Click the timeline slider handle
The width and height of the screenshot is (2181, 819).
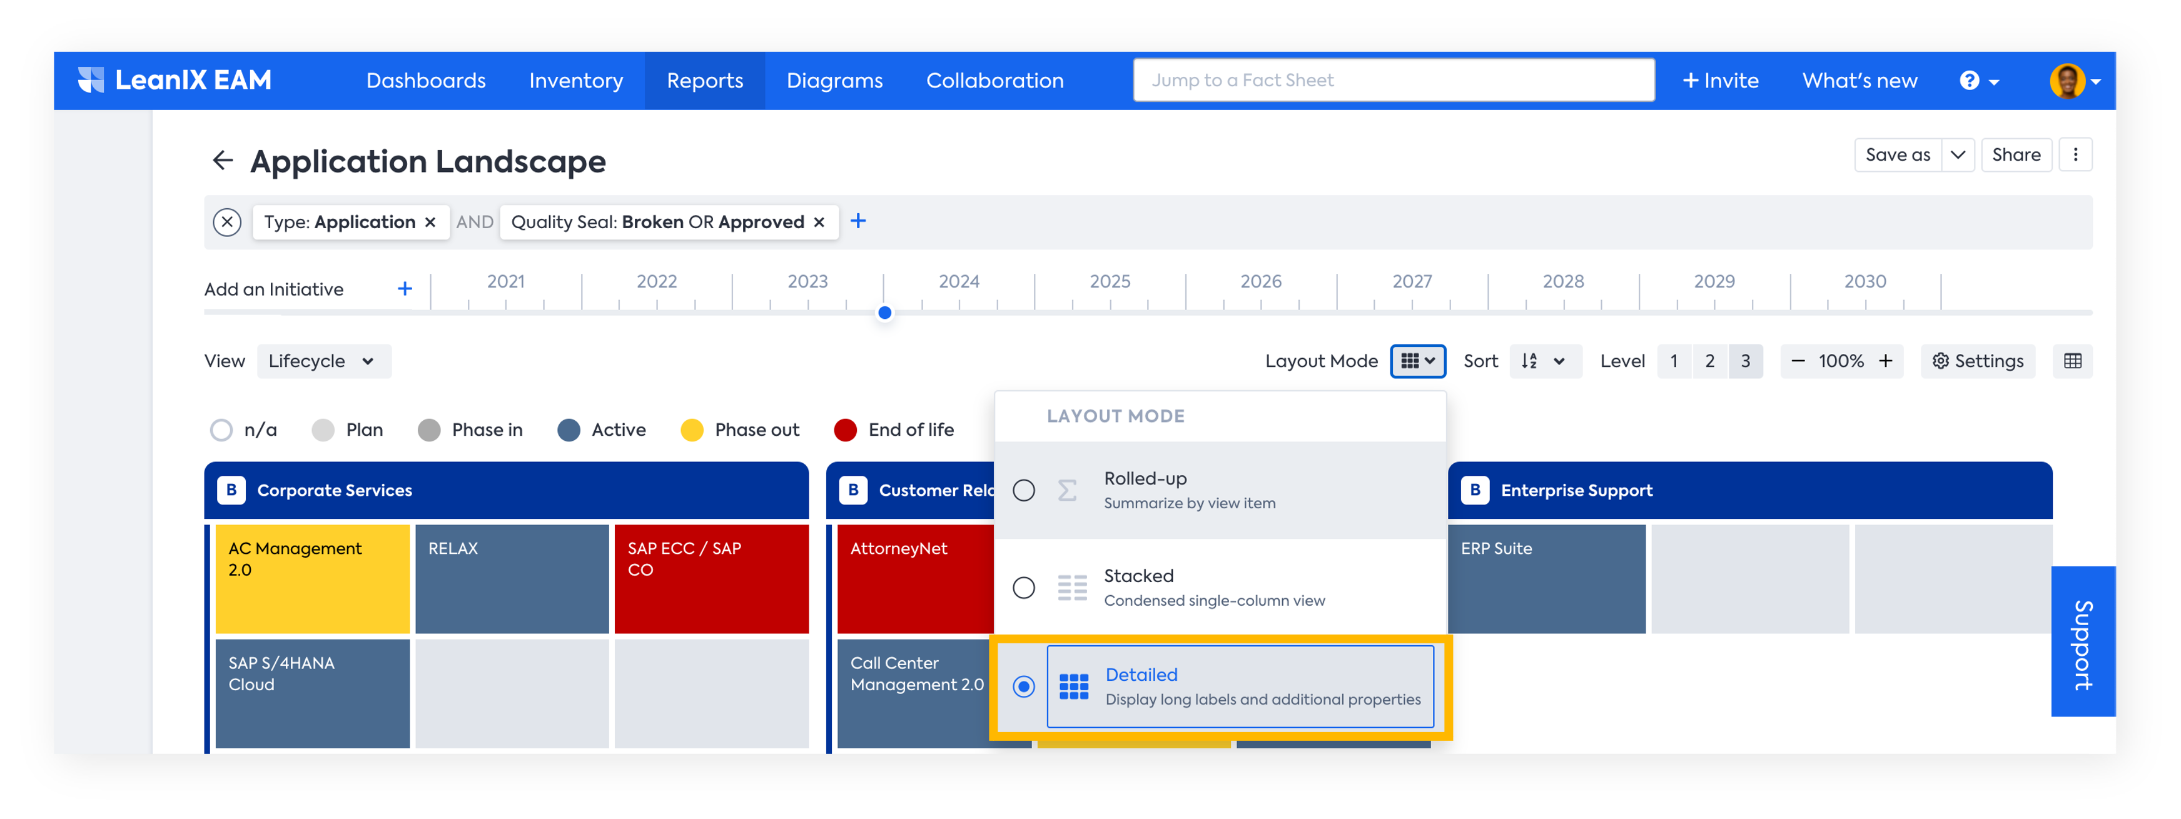coord(885,313)
